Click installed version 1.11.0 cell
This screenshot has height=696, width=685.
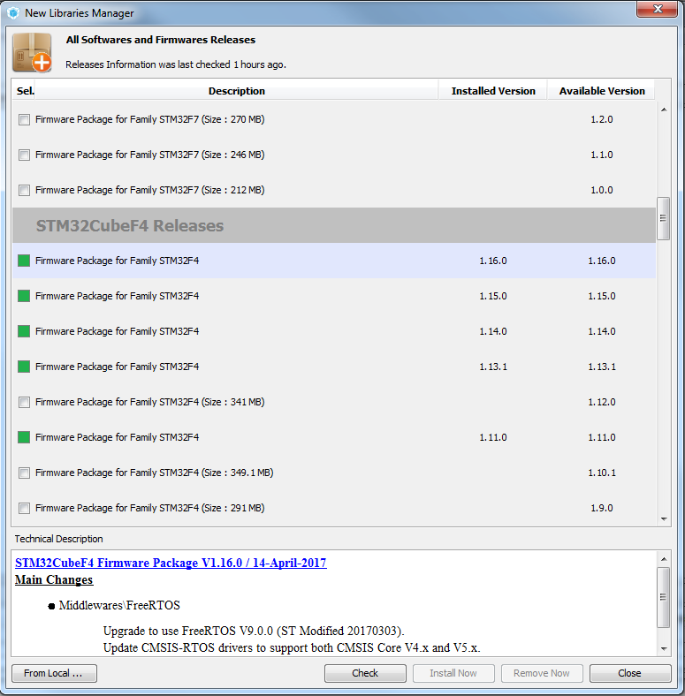point(492,437)
